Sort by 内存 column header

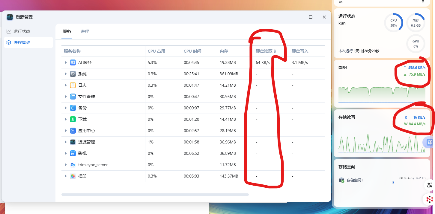(x=224, y=51)
